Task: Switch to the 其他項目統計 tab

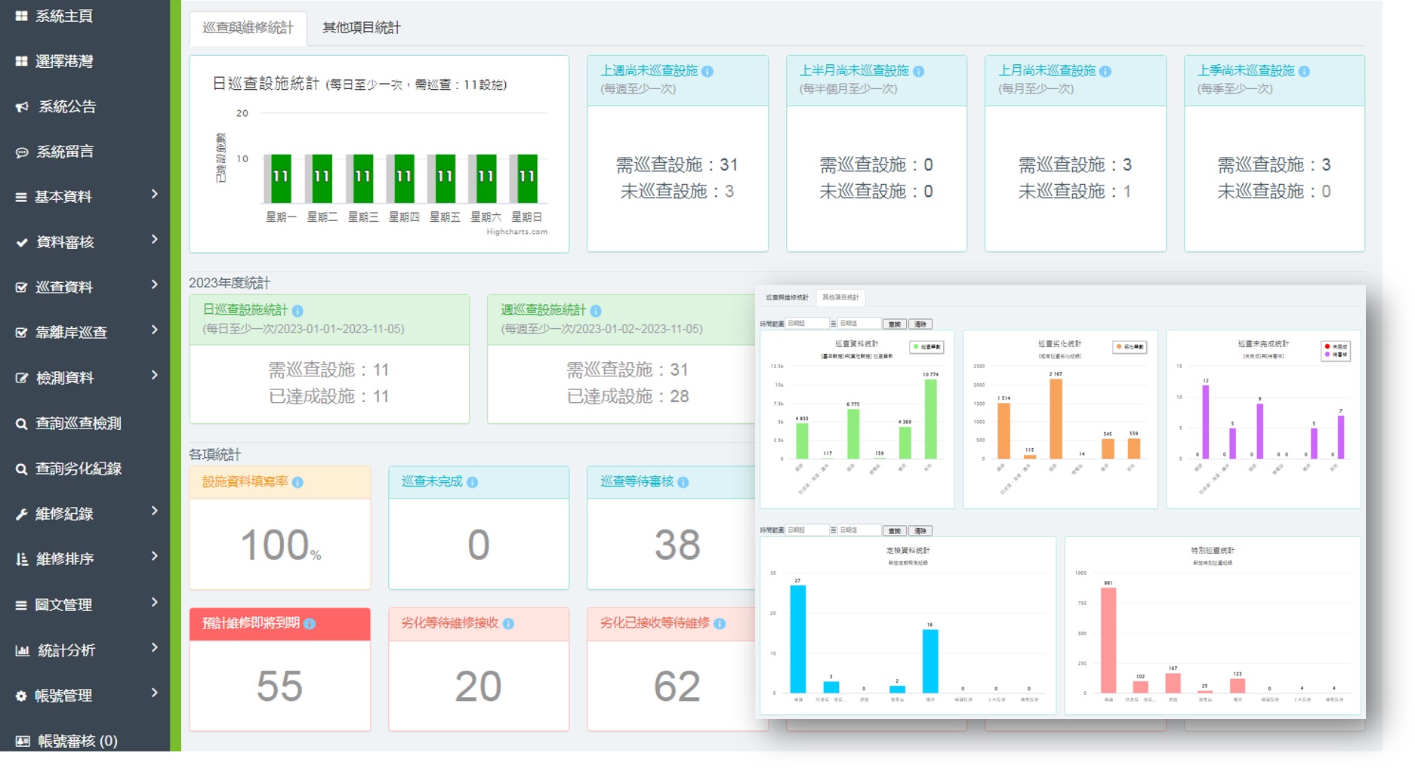Action: (361, 28)
